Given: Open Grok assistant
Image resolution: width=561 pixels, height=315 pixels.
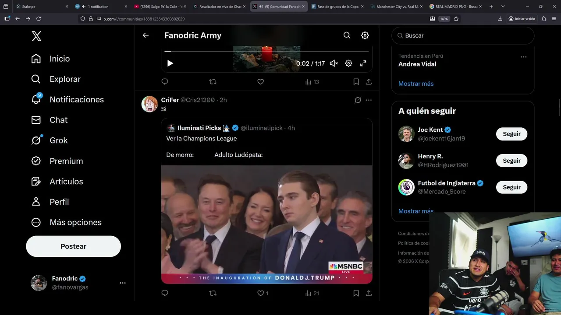Looking at the screenshot, I should click(49, 140).
